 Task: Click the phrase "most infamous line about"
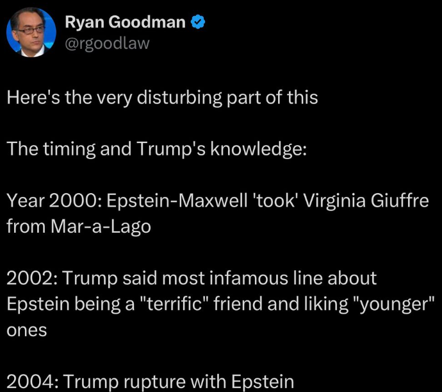[269, 278]
